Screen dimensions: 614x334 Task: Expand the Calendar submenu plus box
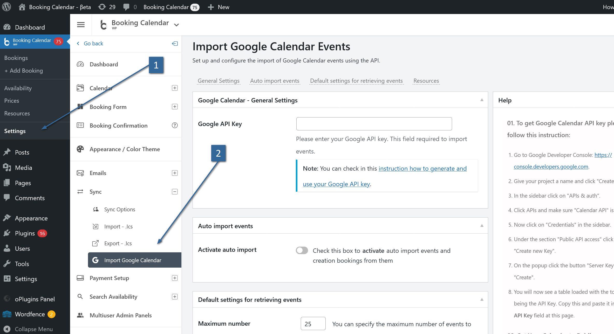click(175, 88)
